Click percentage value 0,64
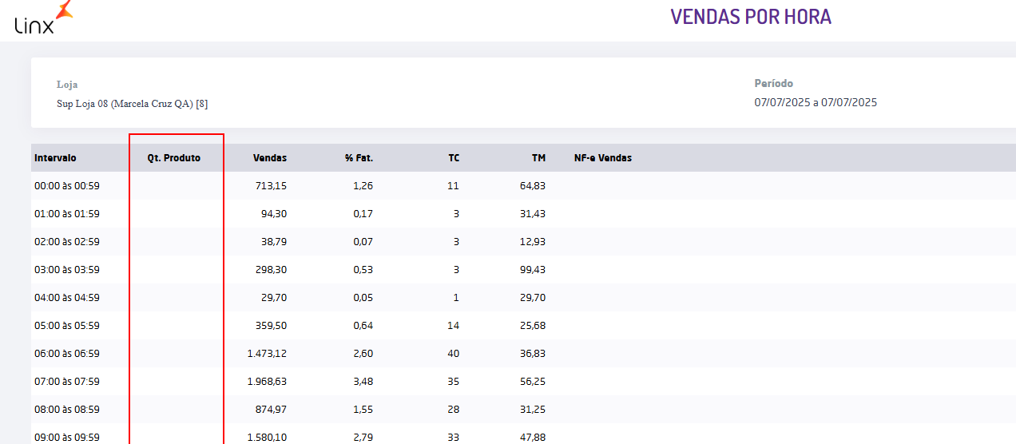 [x=363, y=326]
